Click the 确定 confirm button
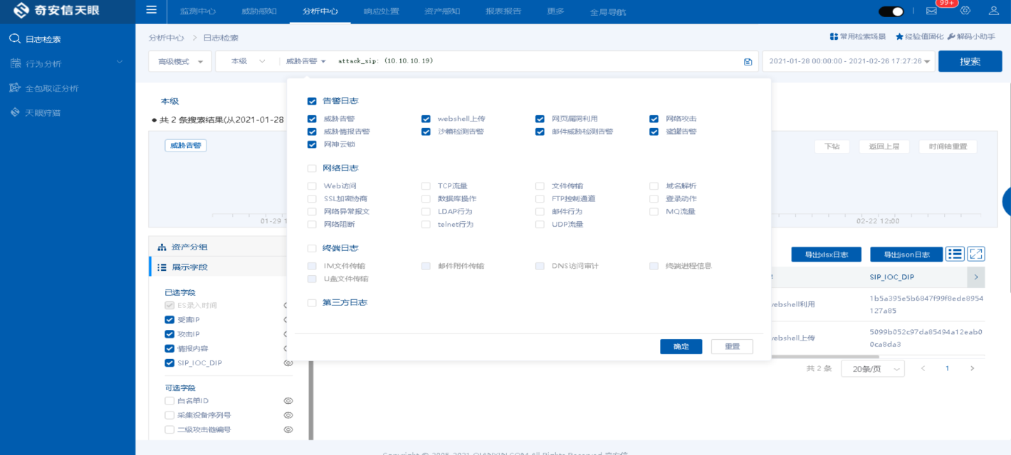Viewport: 1011px width, 455px height. [x=681, y=346]
